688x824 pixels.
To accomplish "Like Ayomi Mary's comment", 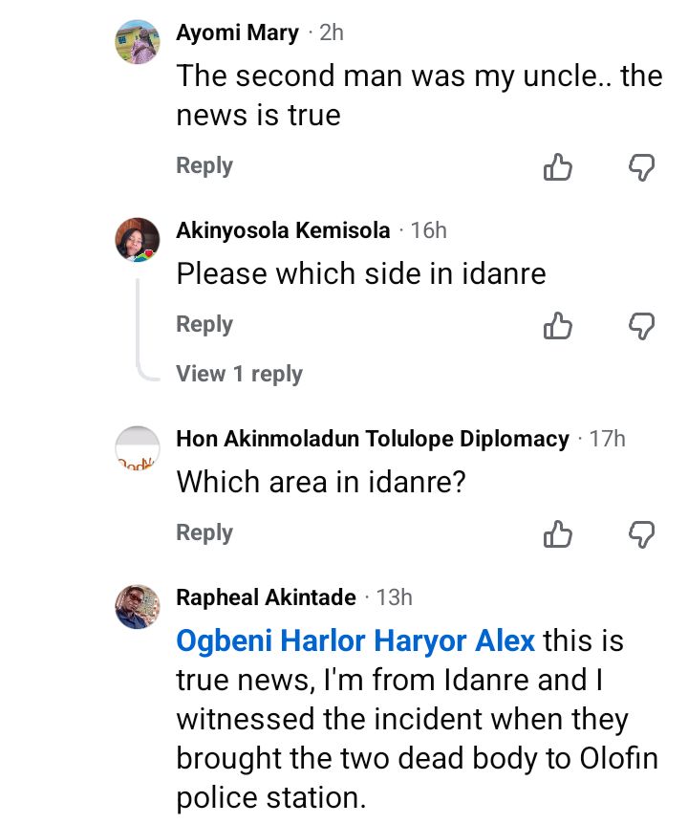I will point(557,168).
